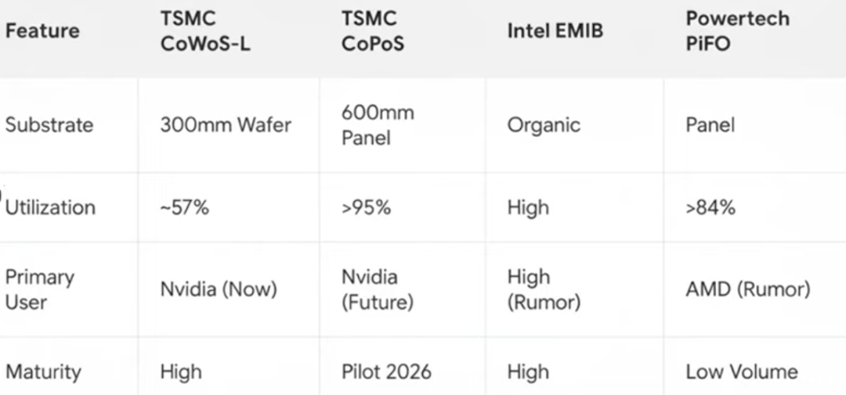Screen dimensions: 846x395
Task: Select the 300mm Wafer cell
Action: pos(226,125)
